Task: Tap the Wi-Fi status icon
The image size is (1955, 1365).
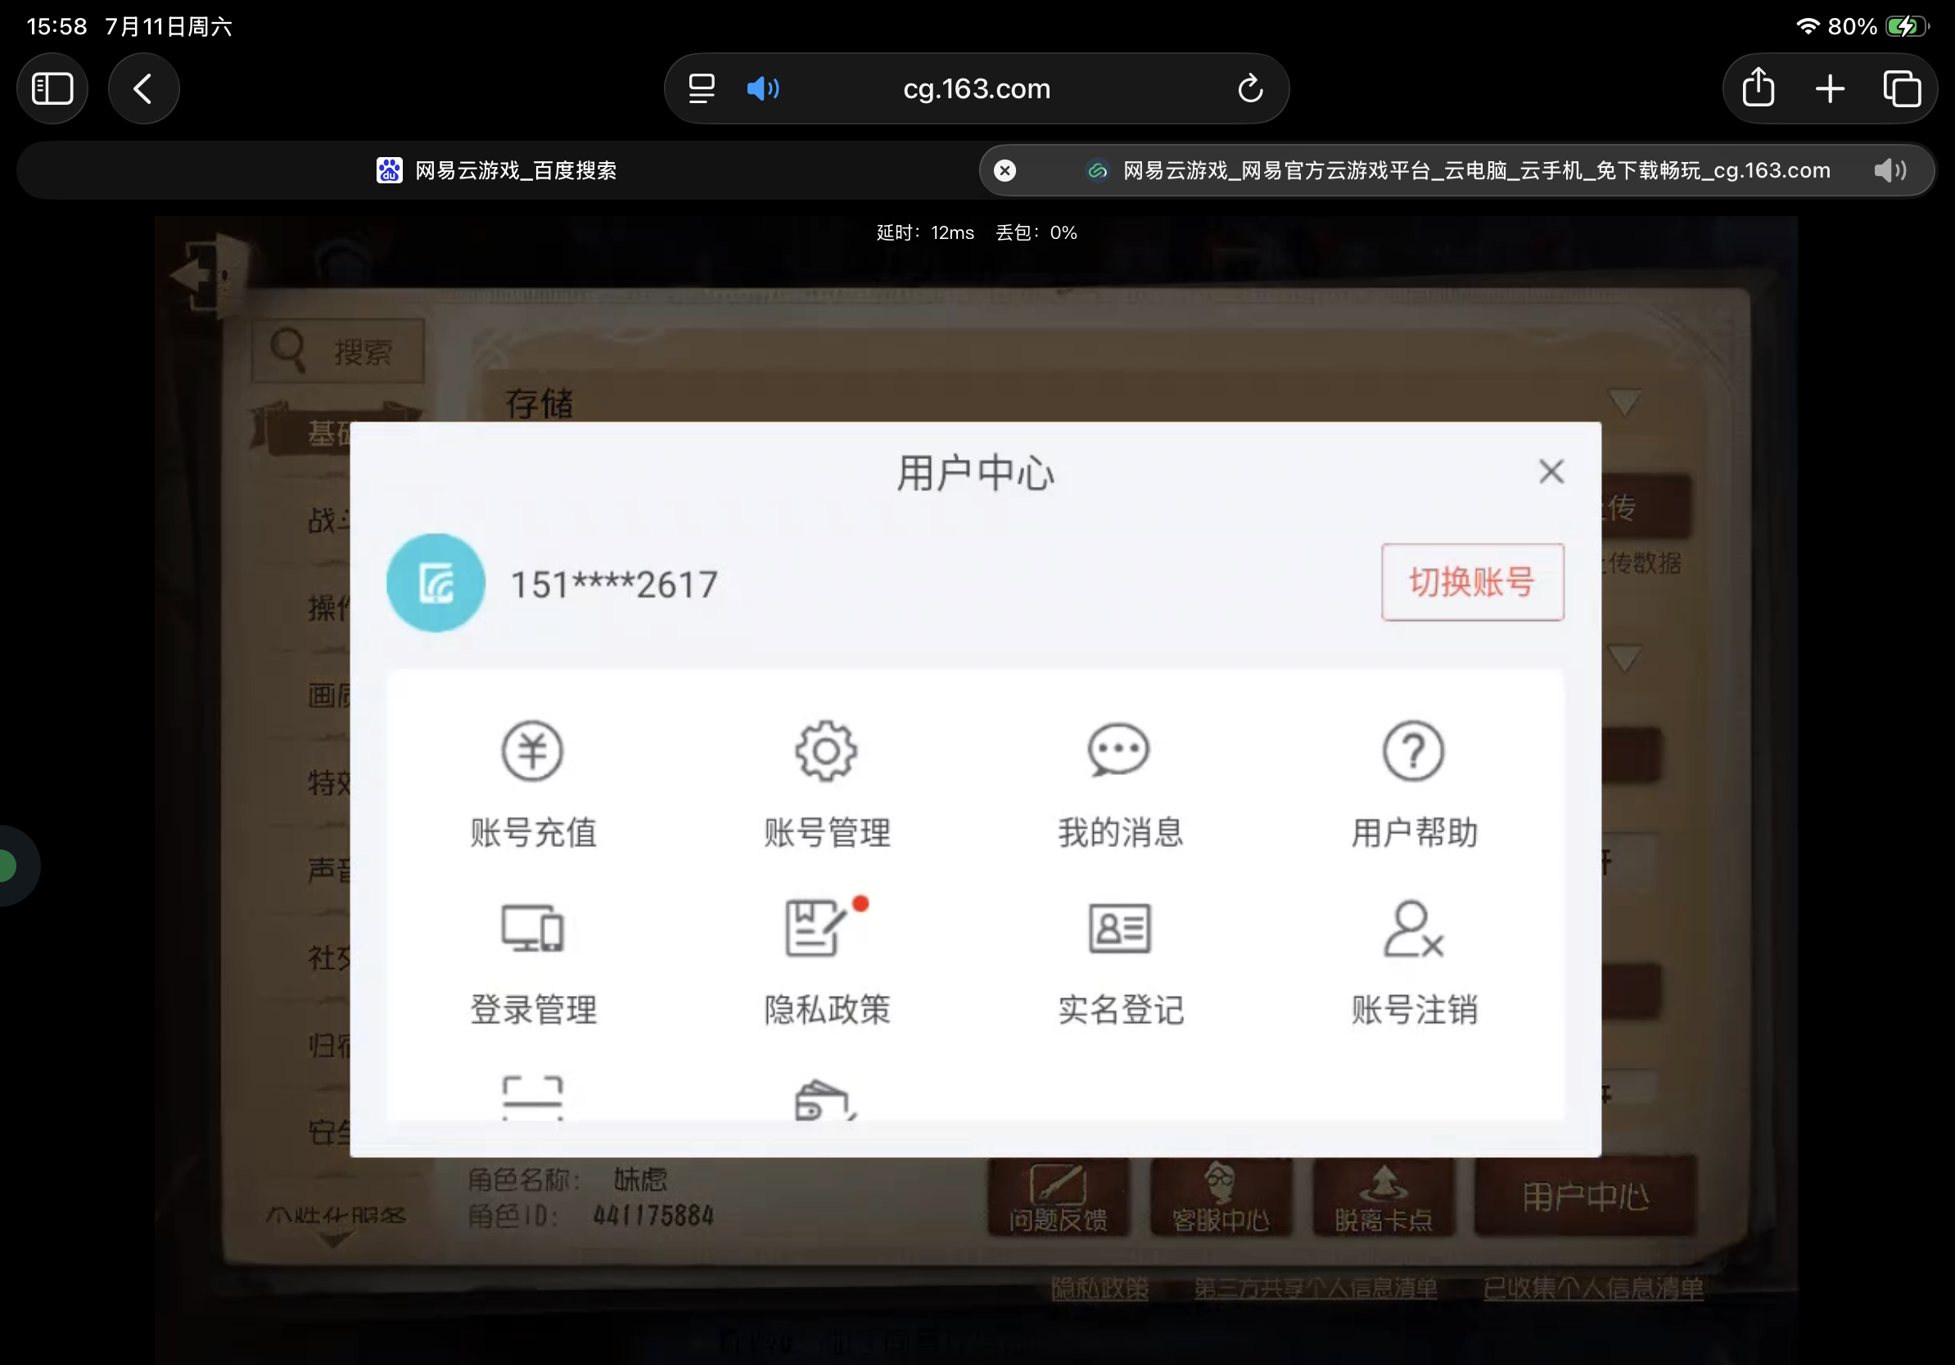Action: [1808, 26]
